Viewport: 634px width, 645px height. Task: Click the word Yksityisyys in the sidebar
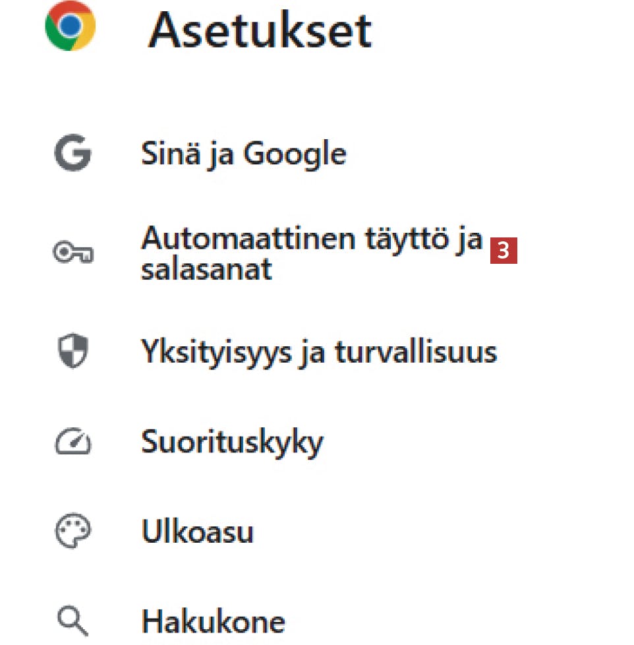pyautogui.click(x=214, y=352)
